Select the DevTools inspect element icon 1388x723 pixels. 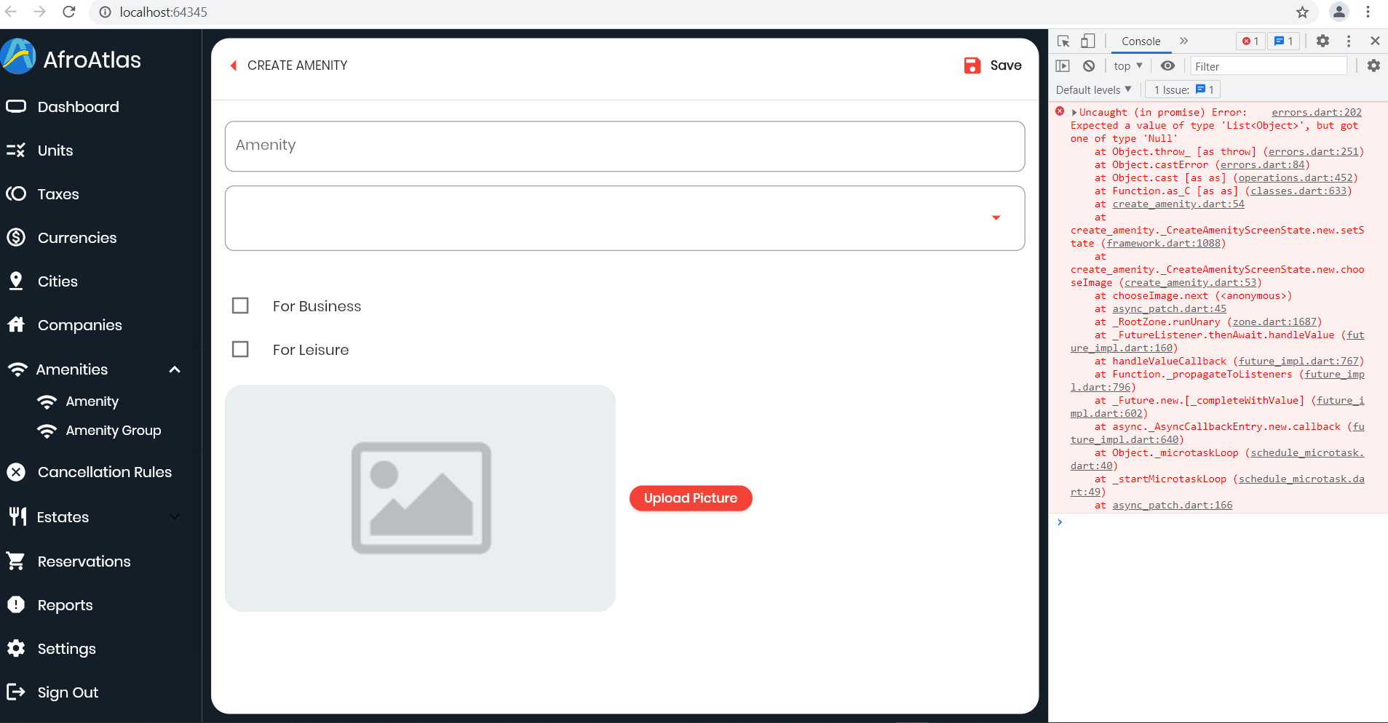click(x=1063, y=41)
